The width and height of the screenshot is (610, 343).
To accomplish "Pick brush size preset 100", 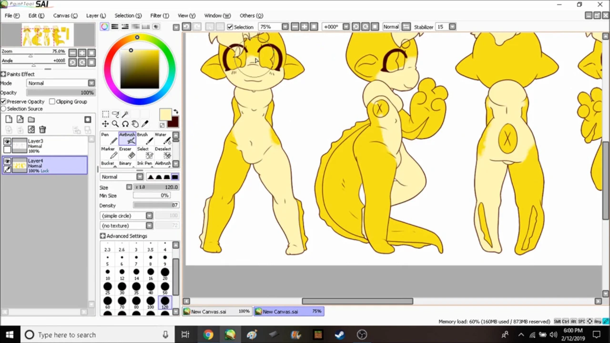I will click(x=151, y=303).
